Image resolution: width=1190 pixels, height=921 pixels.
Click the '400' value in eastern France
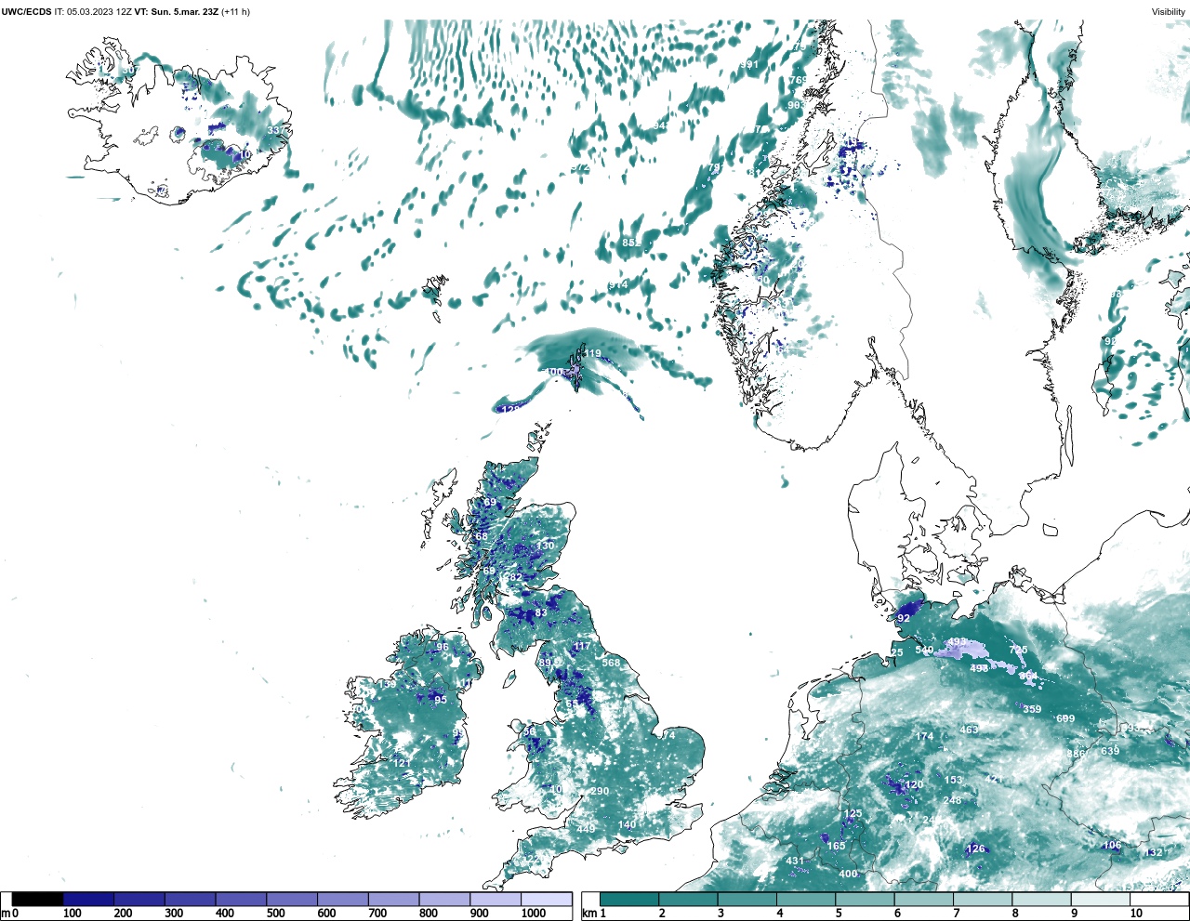[848, 874]
